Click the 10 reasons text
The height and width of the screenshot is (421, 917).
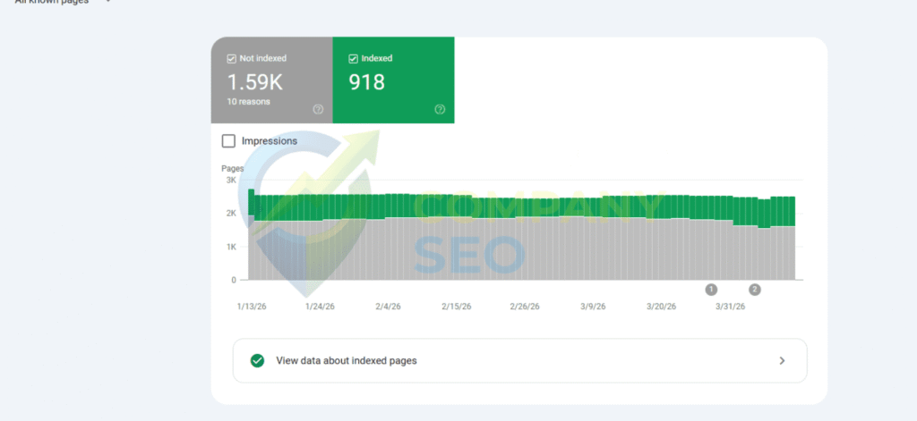click(x=248, y=101)
